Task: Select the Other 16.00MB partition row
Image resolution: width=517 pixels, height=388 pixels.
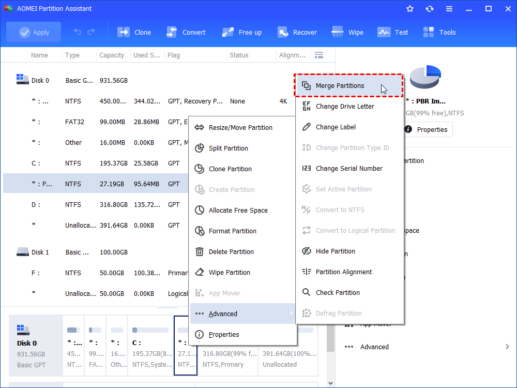Action: [96, 143]
